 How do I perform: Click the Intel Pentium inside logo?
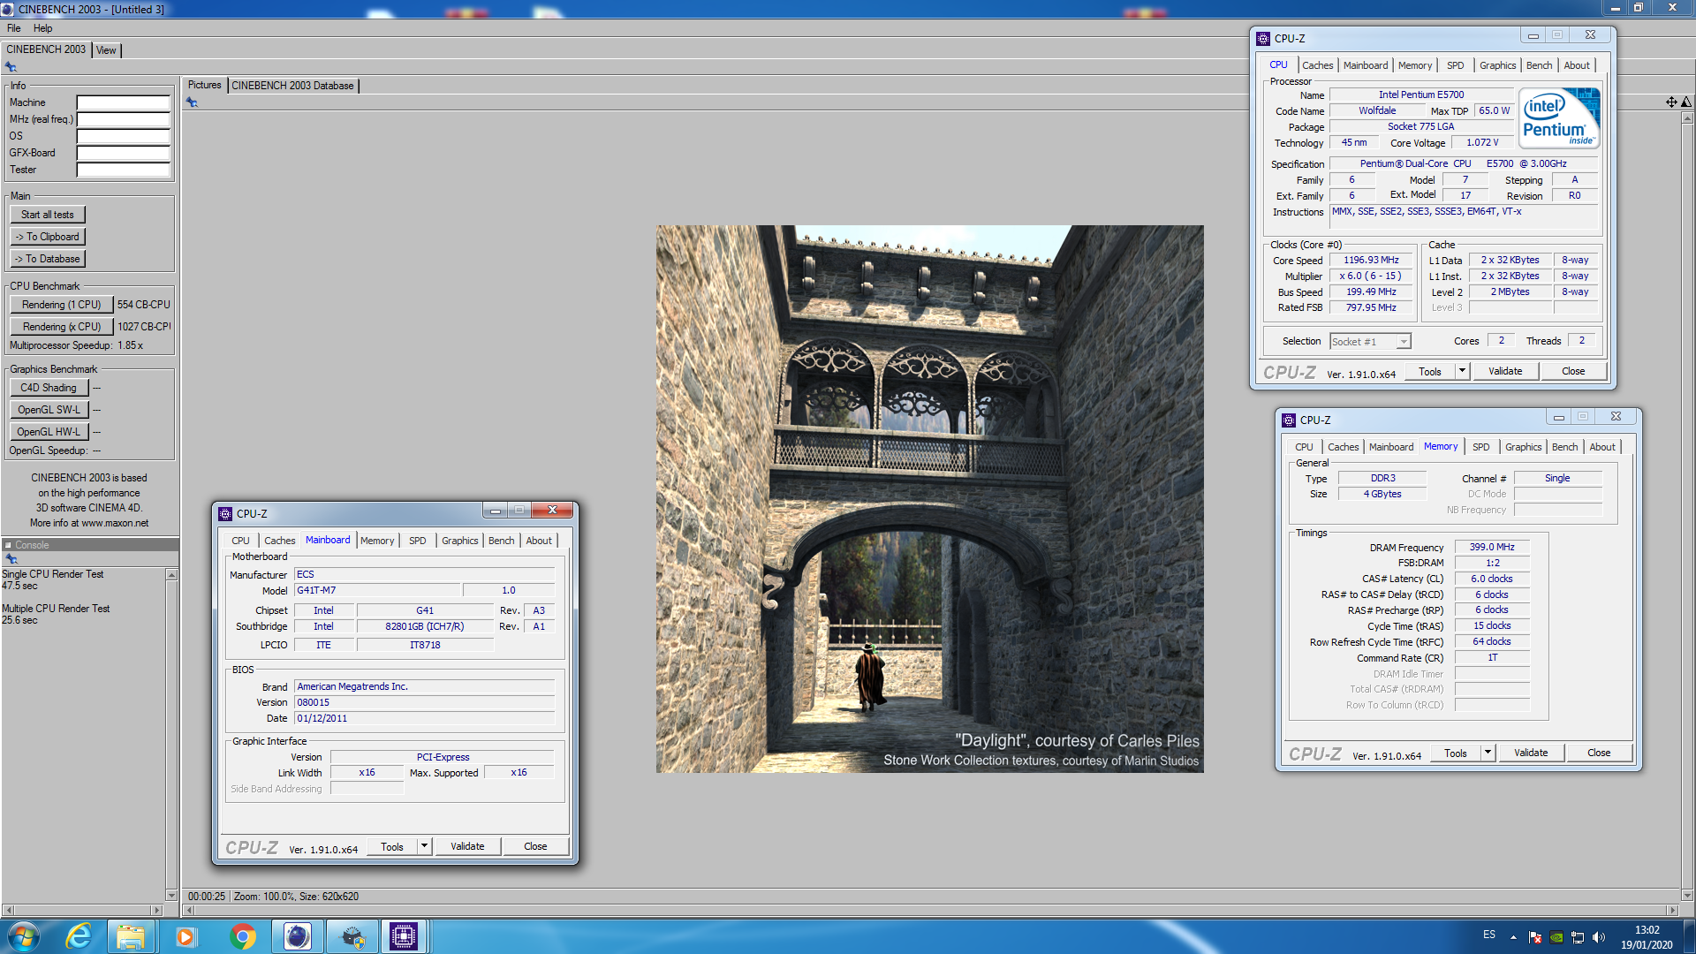tap(1559, 118)
